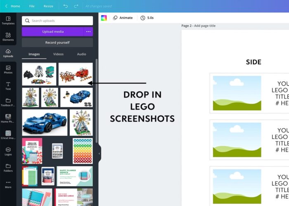Click the Upload media button
289x206 pixels.
click(52, 32)
